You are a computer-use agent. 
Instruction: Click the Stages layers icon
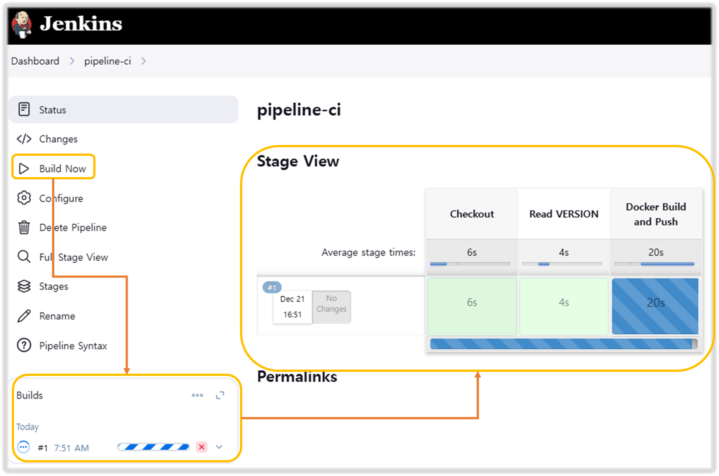pyautogui.click(x=24, y=286)
